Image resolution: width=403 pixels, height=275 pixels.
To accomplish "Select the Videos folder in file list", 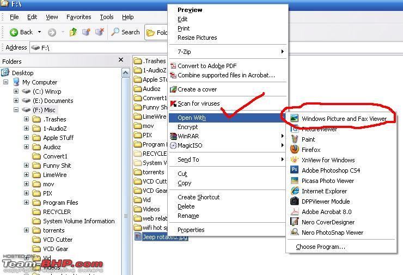I will click(146, 209).
